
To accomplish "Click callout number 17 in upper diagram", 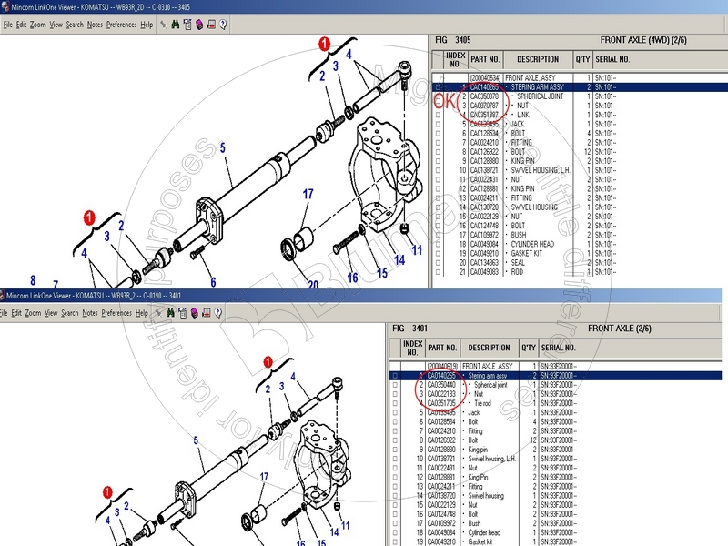I will click(308, 194).
